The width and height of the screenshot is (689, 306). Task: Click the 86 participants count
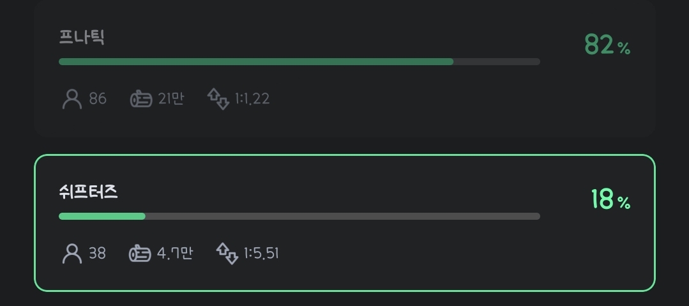click(x=98, y=99)
